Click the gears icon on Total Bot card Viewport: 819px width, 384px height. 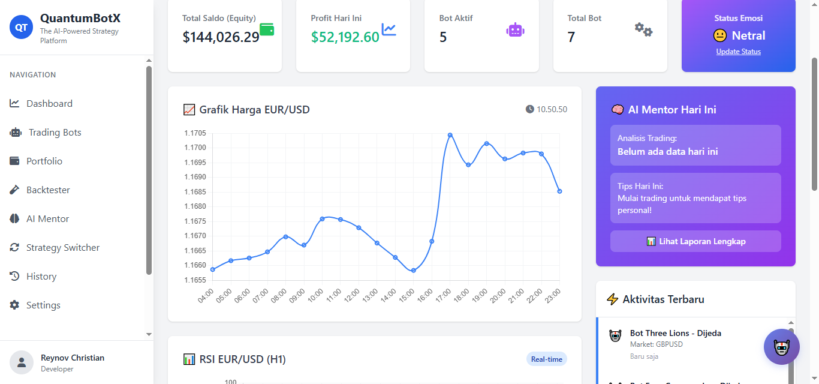(644, 29)
